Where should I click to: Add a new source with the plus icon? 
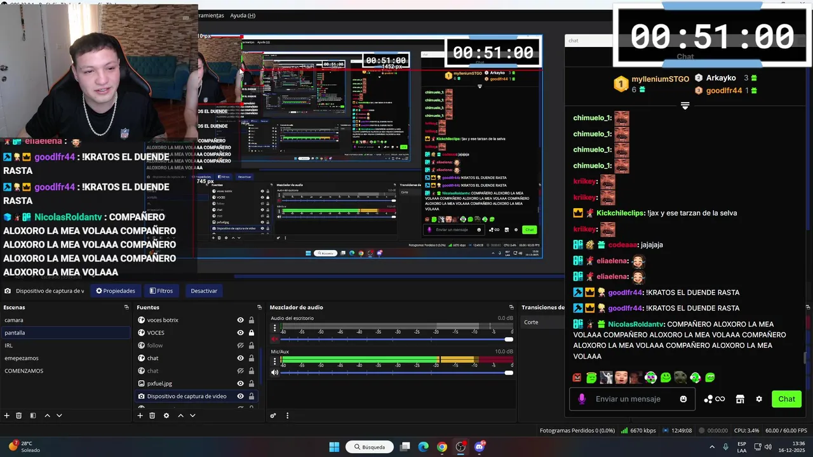click(x=140, y=416)
